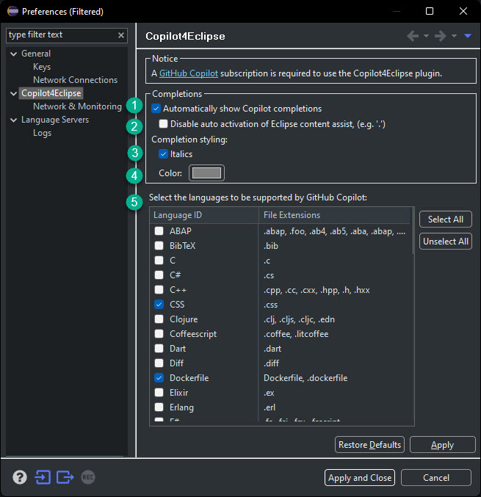Click the Apply button
The width and height of the screenshot is (481, 497).
coord(442,445)
